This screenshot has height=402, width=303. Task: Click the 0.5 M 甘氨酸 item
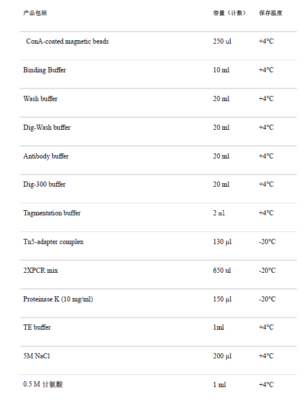(x=43, y=384)
